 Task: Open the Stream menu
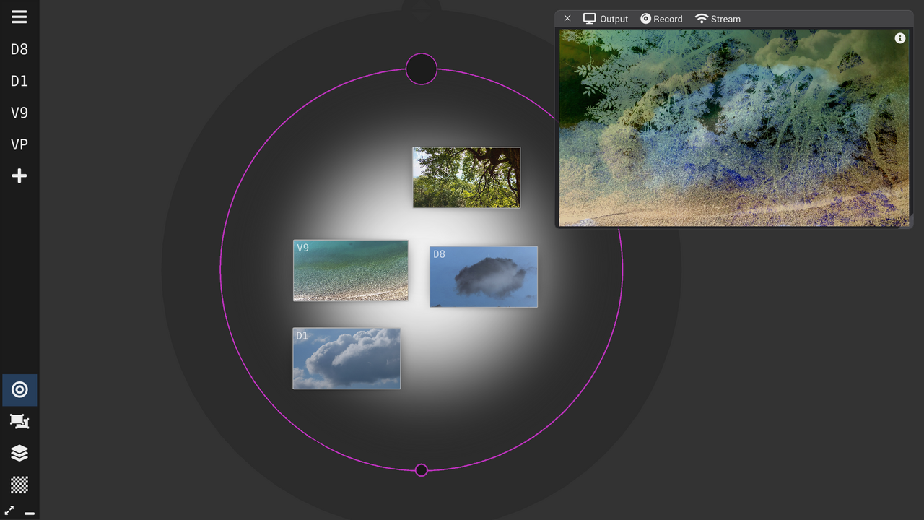pos(718,19)
